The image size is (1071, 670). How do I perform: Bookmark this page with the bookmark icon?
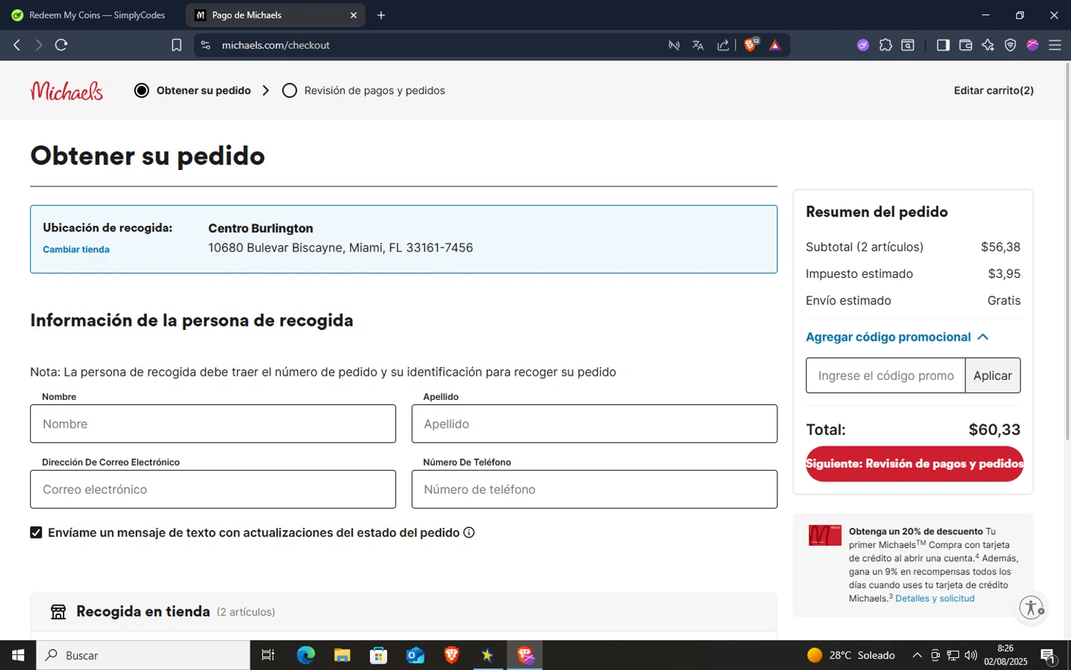click(176, 45)
